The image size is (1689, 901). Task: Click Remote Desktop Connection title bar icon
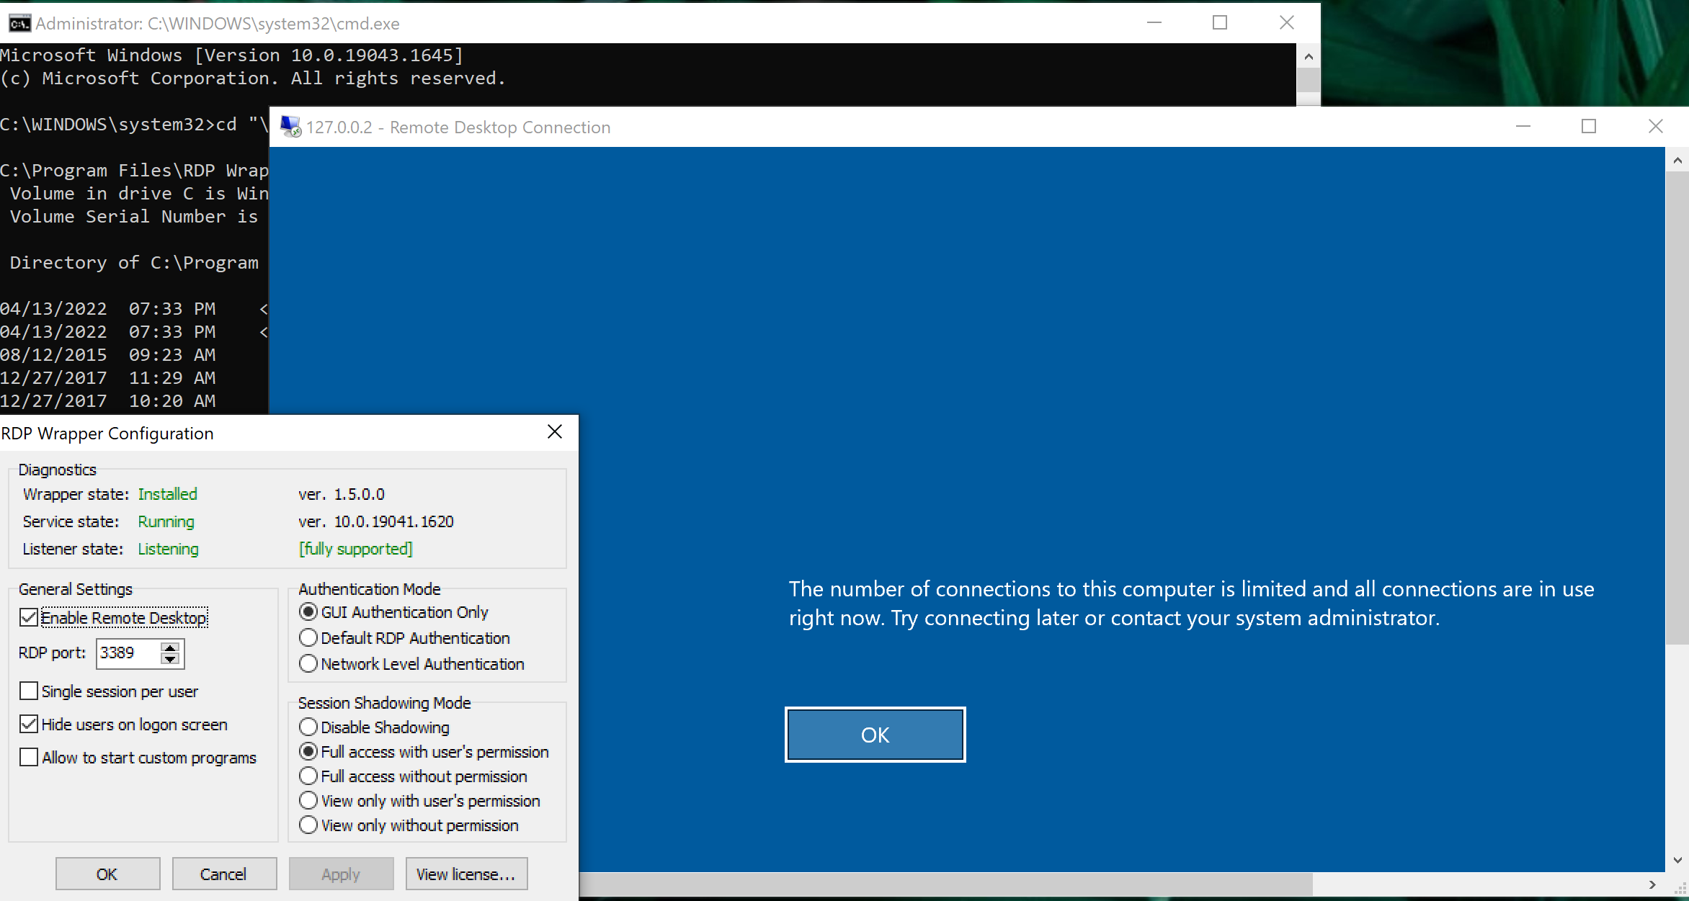coord(290,126)
